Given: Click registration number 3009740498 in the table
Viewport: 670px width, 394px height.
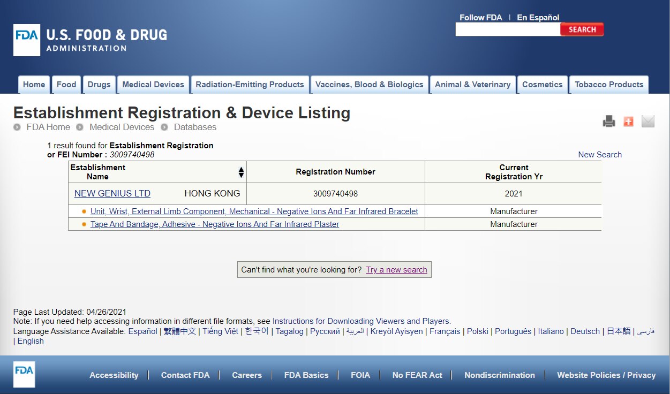Looking at the screenshot, I should 336,194.
